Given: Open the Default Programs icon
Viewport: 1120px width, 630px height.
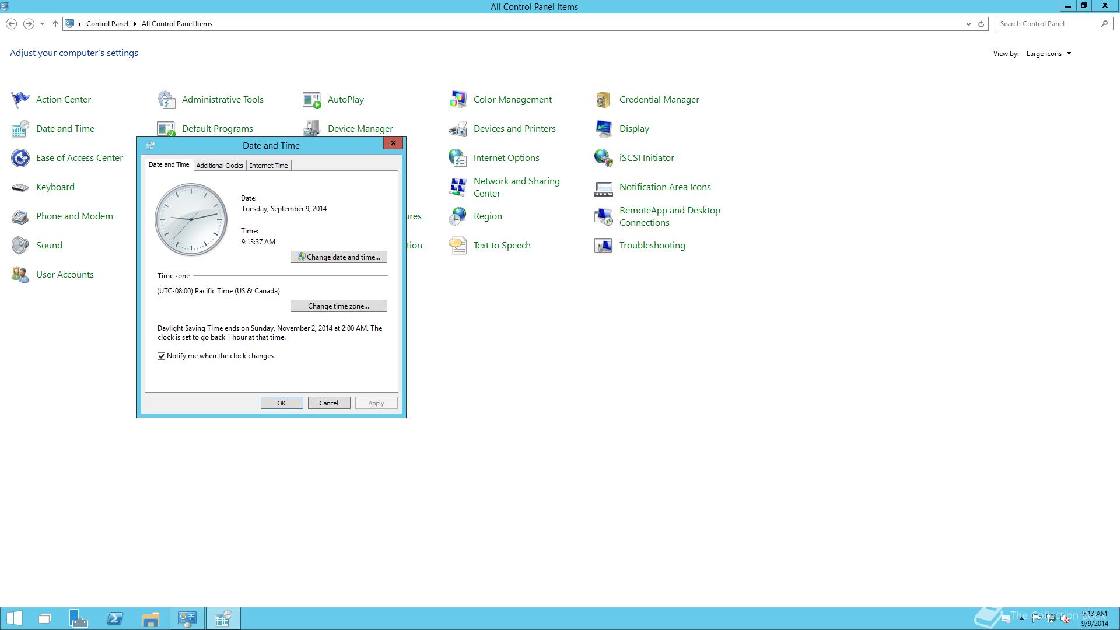Looking at the screenshot, I should (x=166, y=128).
